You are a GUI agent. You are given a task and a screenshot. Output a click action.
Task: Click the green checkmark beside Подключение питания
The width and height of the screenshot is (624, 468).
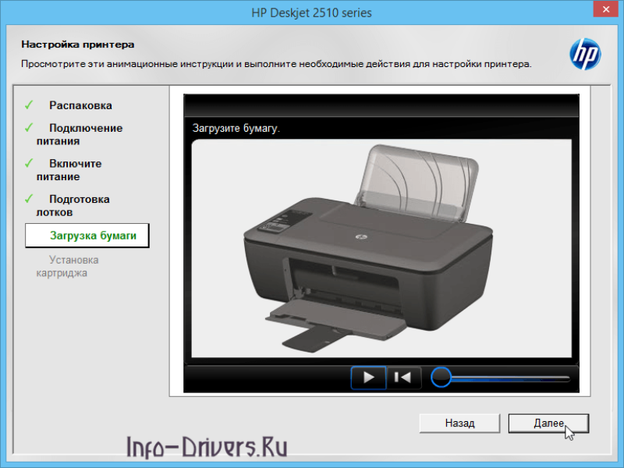29,128
